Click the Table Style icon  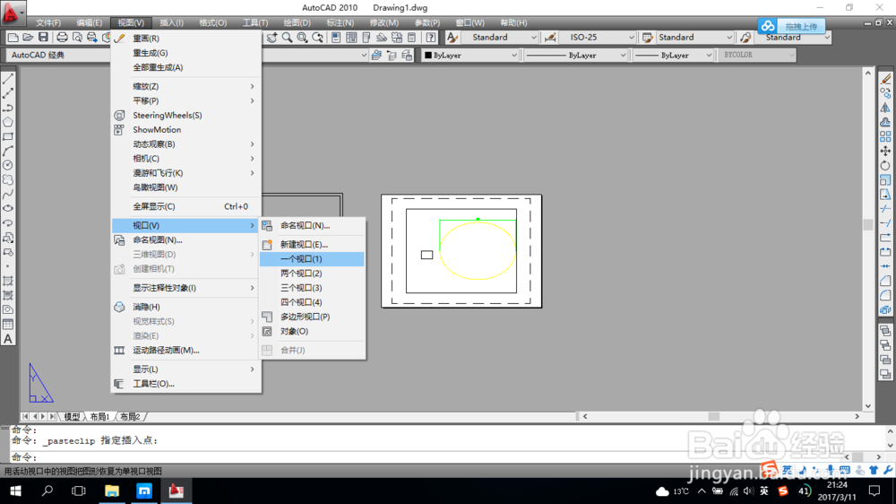click(648, 37)
